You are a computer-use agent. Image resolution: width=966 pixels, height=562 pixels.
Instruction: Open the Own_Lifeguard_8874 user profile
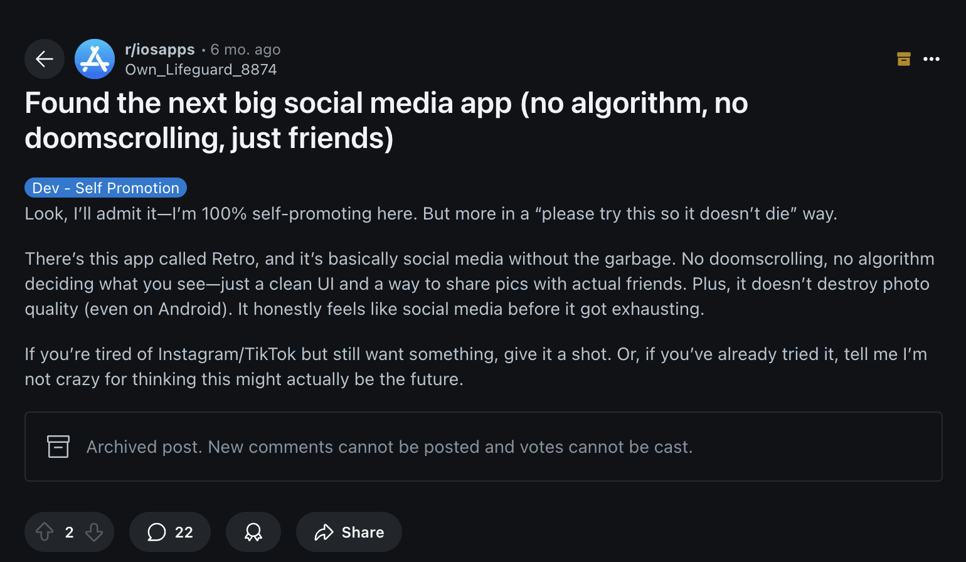[201, 70]
